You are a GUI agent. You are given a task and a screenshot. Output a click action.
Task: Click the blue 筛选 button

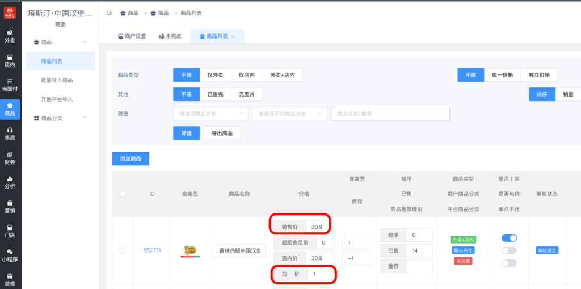(186, 133)
